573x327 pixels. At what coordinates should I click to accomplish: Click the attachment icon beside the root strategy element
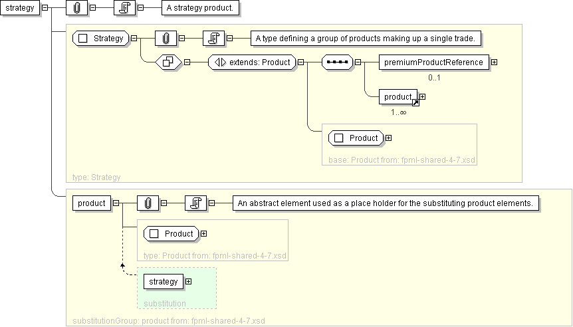[x=76, y=8]
